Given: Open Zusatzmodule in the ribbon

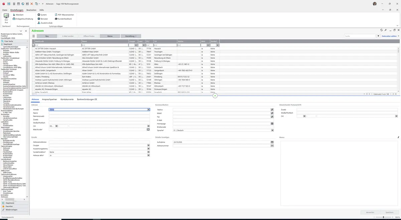Looking at the screenshot, I should pos(45,23).
